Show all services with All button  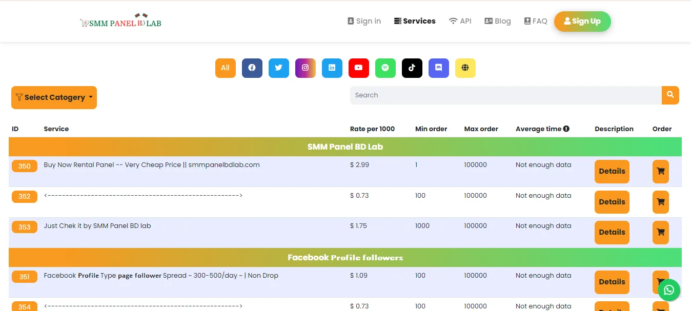click(x=225, y=68)
